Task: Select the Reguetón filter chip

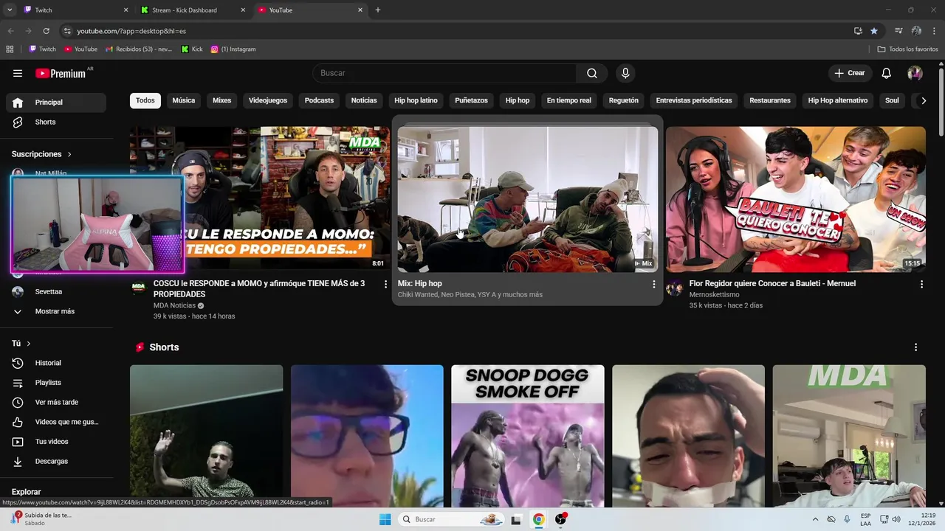Action: [624, 100]
